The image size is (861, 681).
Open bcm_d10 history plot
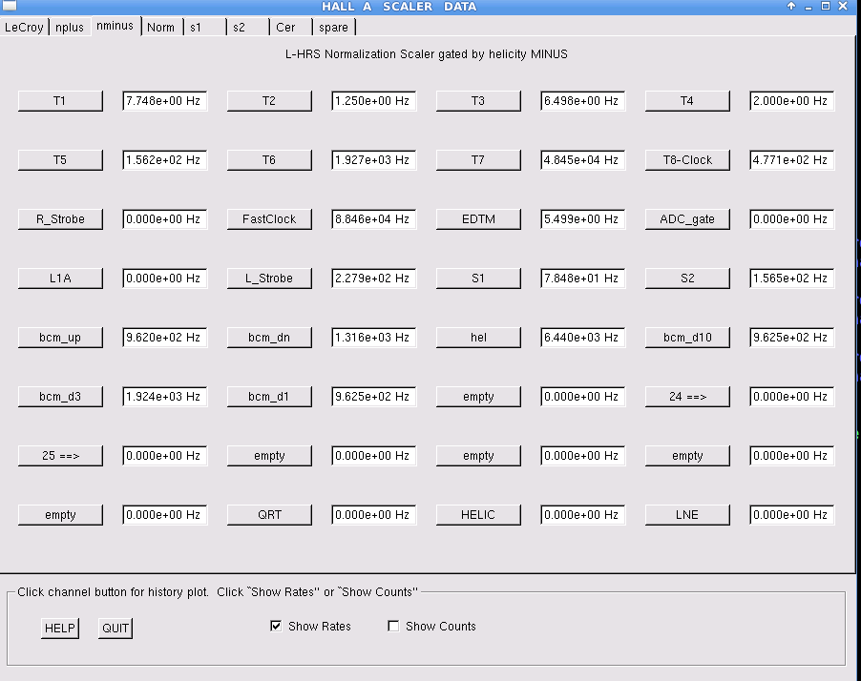point(687,338)
